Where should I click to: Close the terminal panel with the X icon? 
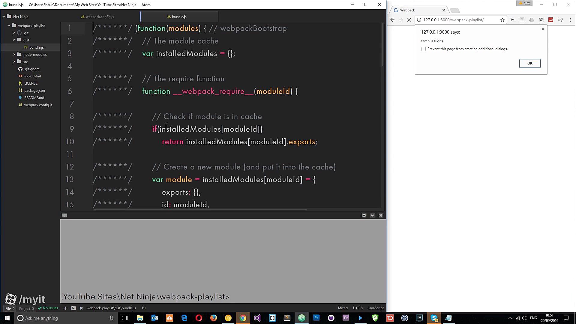381,215
